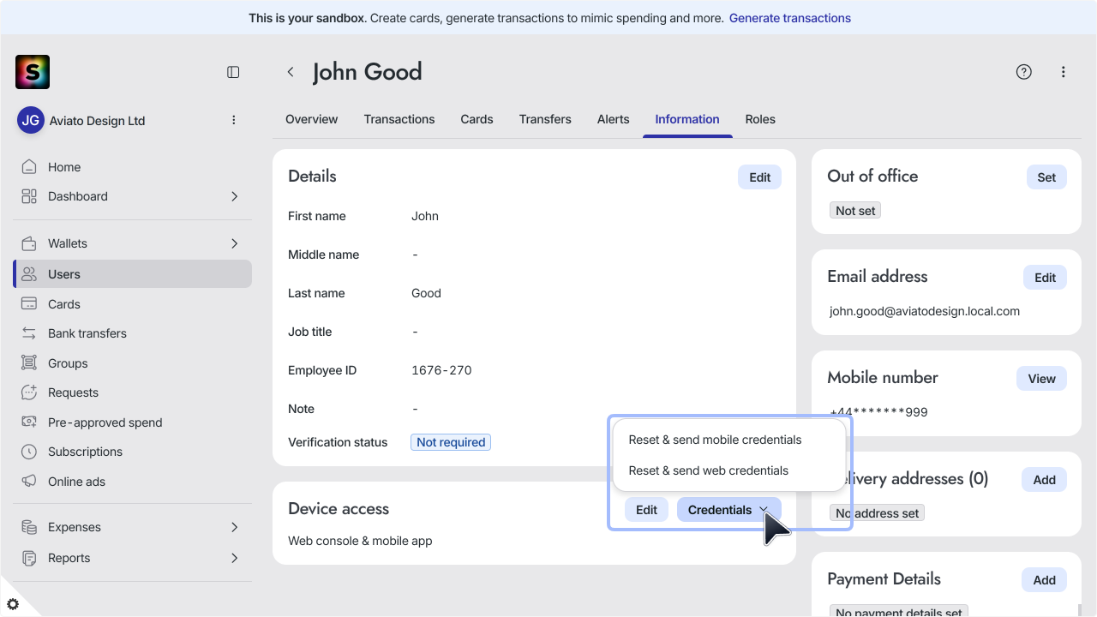Add Payment Details
The image size is (1097, 617).
(1044, 580)
